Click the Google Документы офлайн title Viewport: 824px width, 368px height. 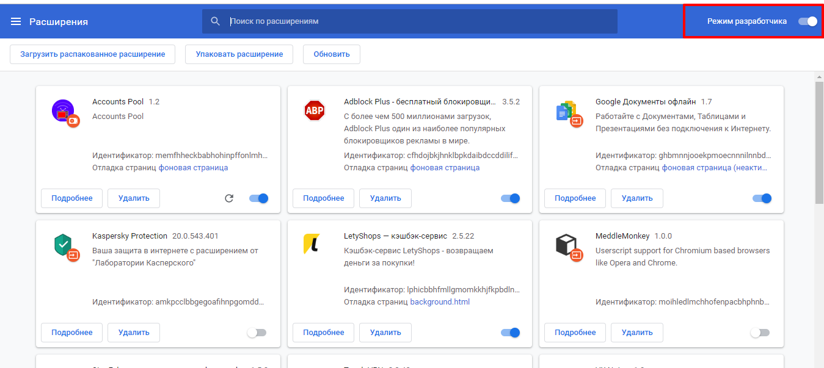tap(646, 101)
